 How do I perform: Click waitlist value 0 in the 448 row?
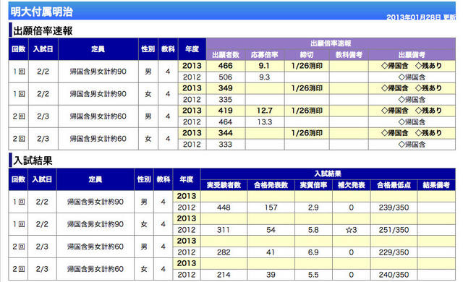(x=351, y=208)
